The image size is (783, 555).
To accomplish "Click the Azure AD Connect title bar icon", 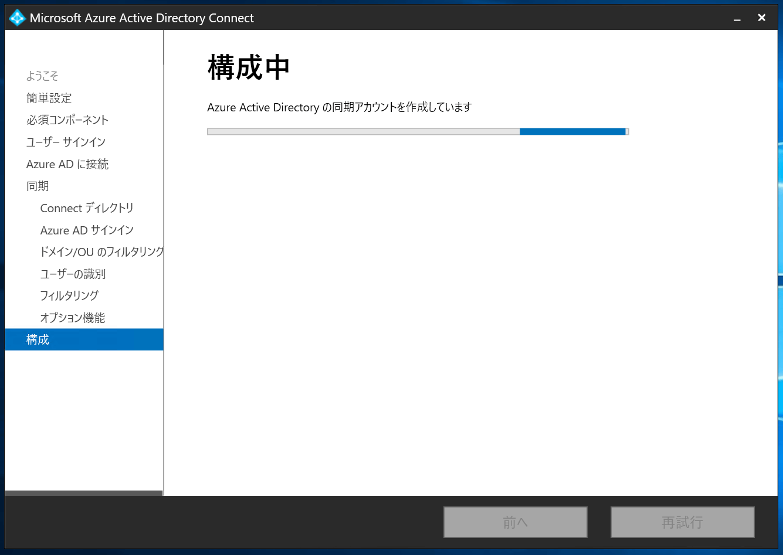I will click(17, 18).
